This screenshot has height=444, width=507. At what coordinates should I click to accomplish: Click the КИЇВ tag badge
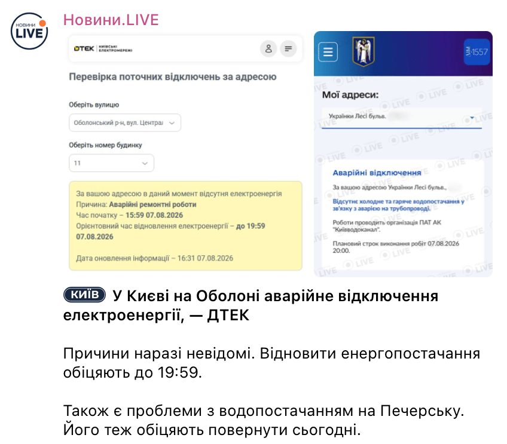coord(85,295)
